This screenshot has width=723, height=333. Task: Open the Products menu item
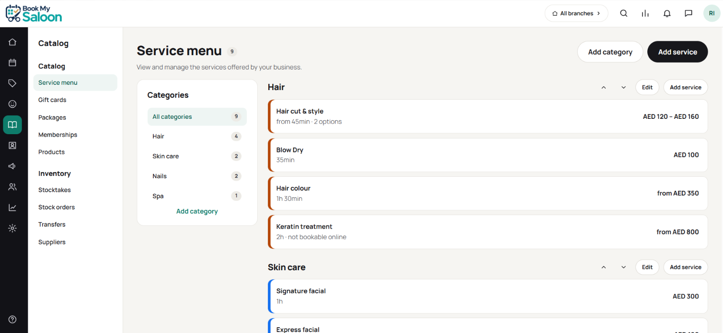[51, 152]
